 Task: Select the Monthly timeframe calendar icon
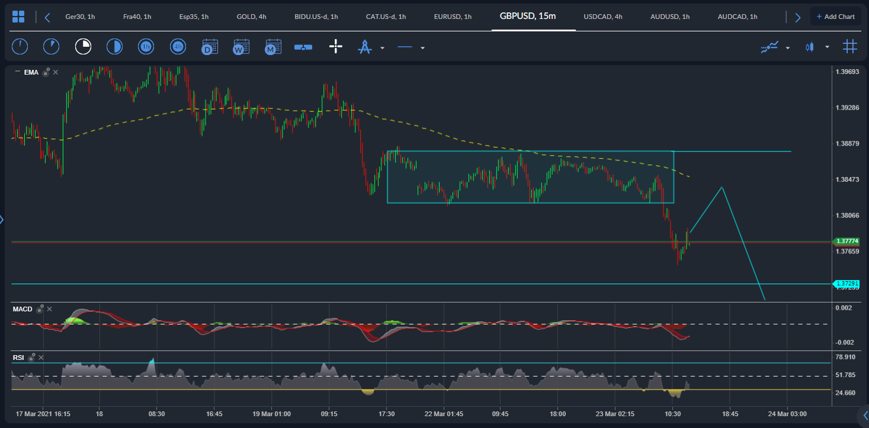[x=272, y=47]
